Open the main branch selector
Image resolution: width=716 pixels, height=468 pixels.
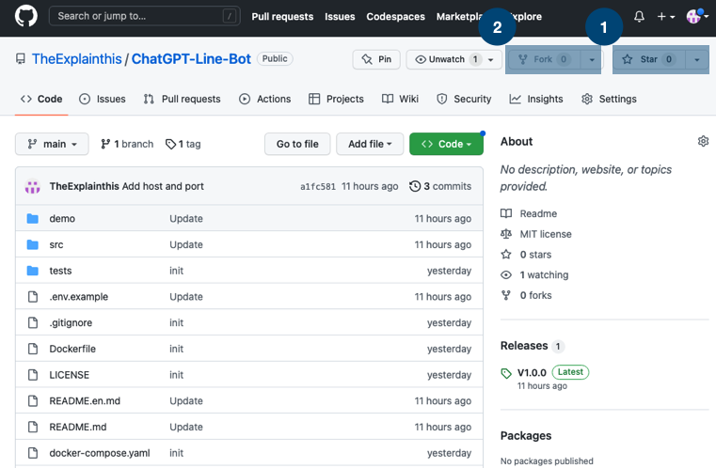[52, 144]
